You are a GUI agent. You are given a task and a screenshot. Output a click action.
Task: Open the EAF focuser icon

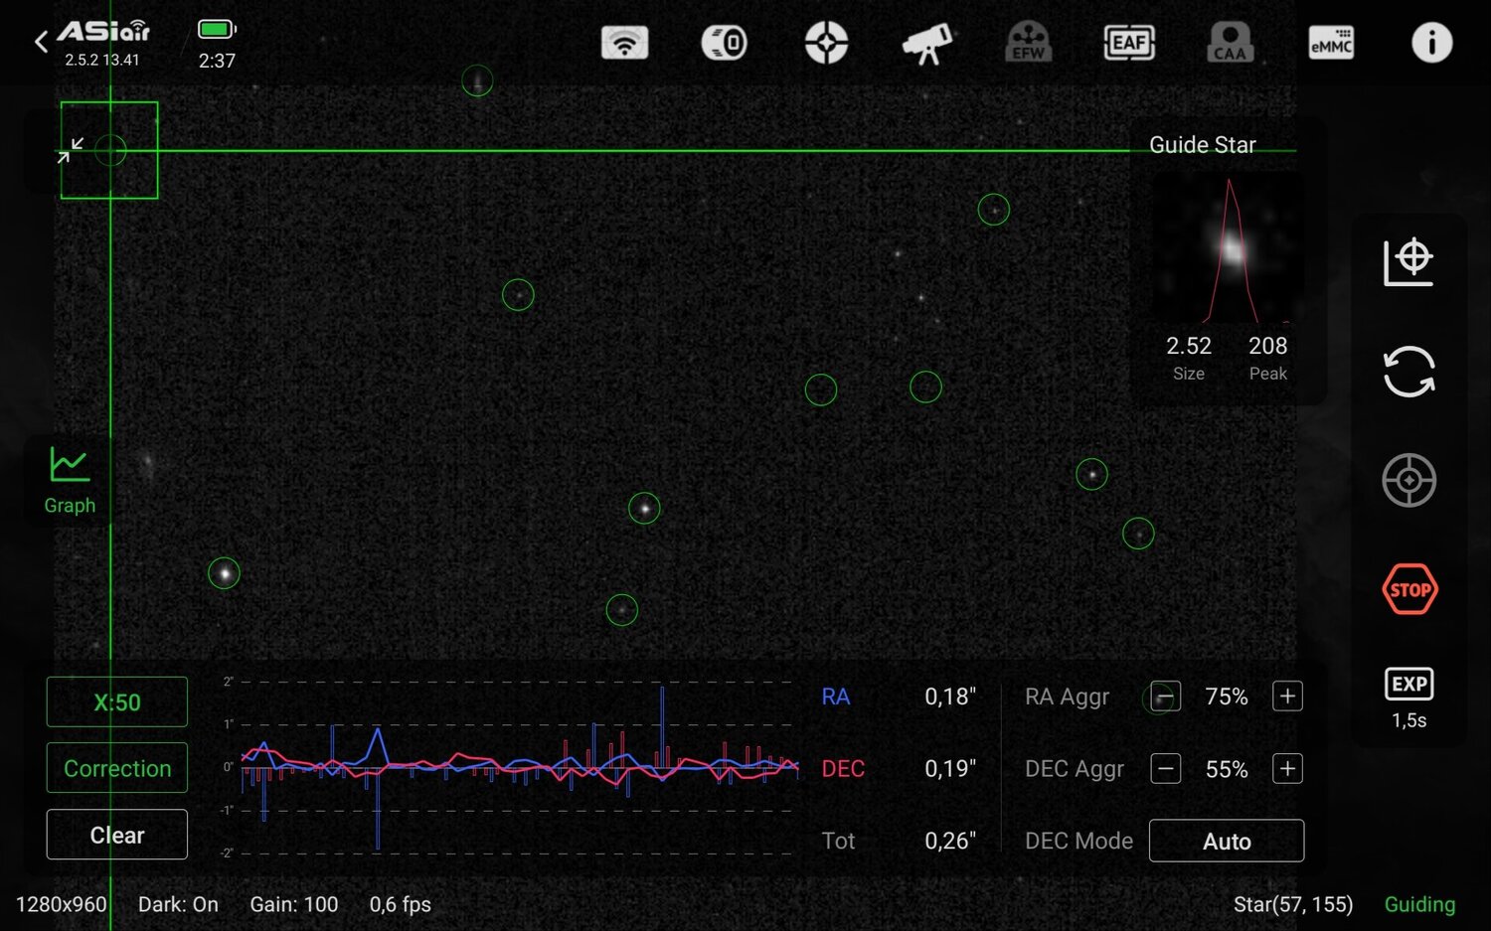point(1129,43)
